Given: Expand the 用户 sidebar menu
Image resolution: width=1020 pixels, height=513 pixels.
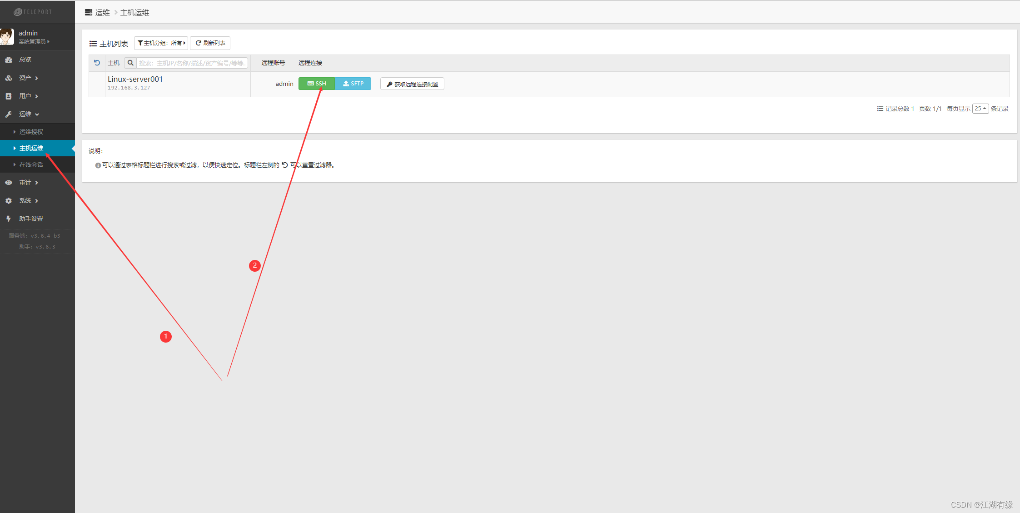Looking at the screenshot, I should click(27, 96).
